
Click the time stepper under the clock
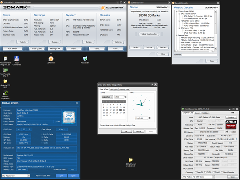[x=149, y=118]
